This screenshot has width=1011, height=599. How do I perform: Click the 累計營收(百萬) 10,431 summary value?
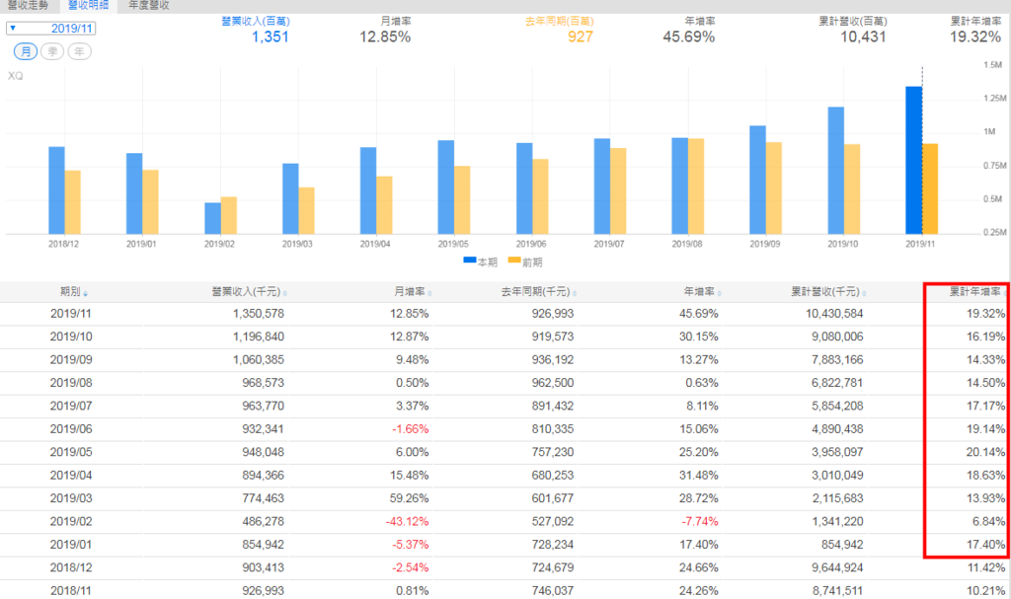863,37
